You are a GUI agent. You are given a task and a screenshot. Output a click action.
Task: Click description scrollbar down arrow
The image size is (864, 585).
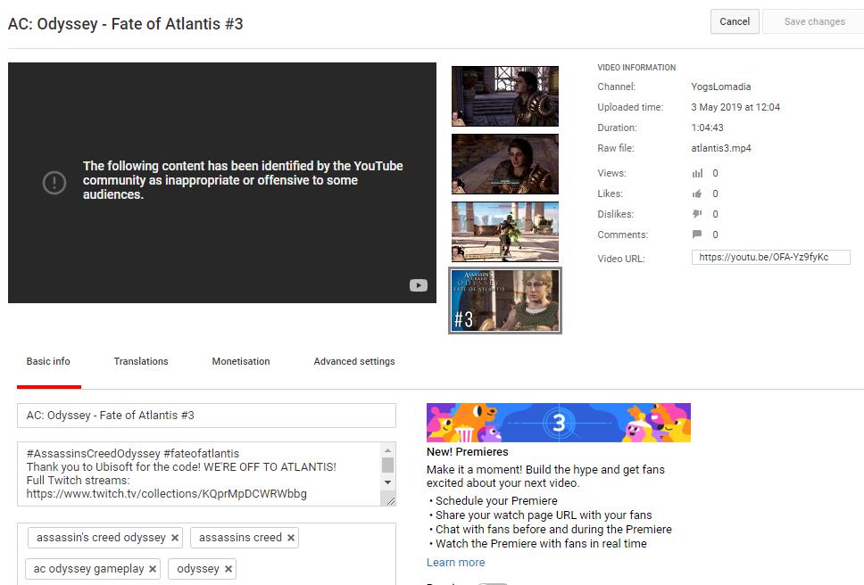(388, 482)
